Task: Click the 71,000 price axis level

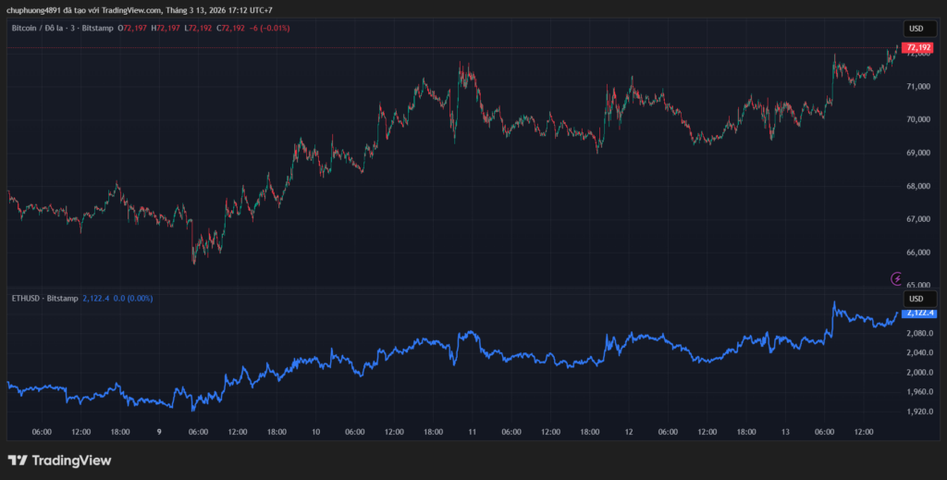Action: tap(917, 87)
